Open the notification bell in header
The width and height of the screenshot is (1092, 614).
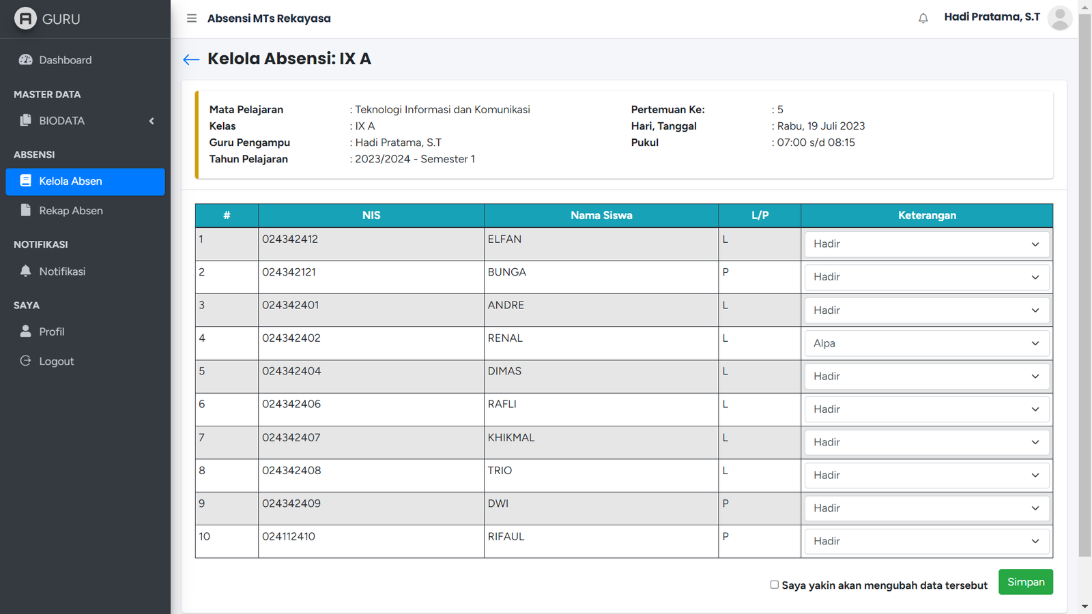pos(923,18)
